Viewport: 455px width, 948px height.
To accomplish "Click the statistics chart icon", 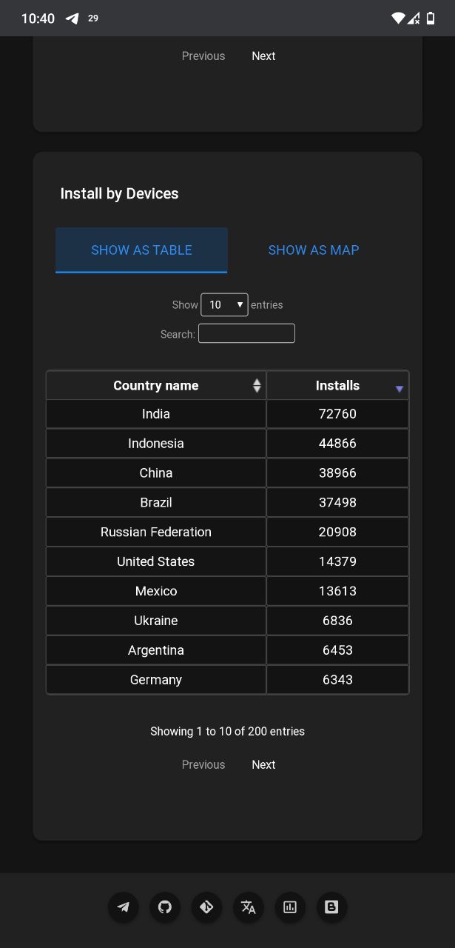I will tap(290, 907).
